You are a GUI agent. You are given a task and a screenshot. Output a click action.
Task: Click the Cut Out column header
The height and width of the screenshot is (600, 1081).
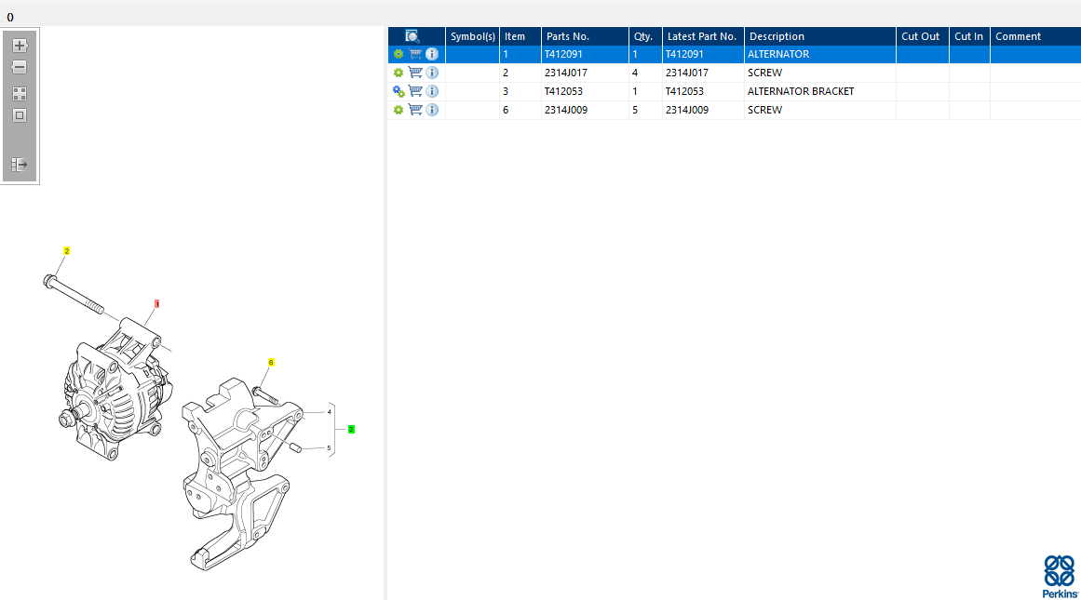tap(923, 36)
